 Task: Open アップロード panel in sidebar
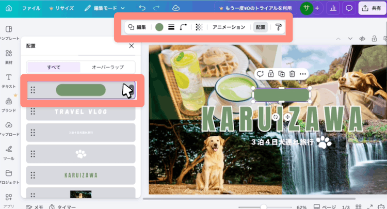coord(9,129)
